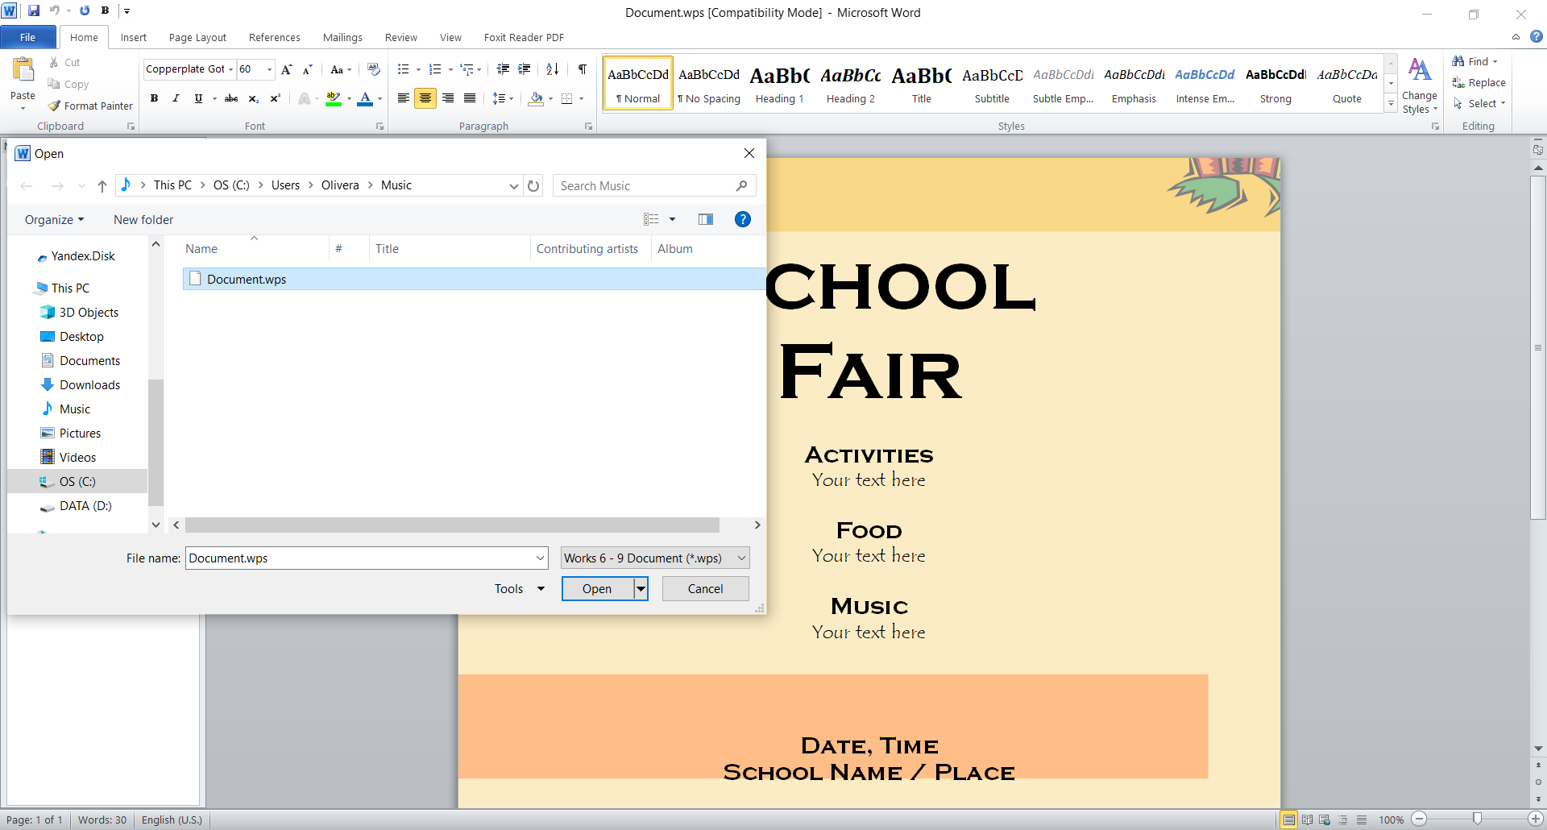Click the Clear Formatting icon
Viewport: 1547px width, 830px height.
click(373, 69)
